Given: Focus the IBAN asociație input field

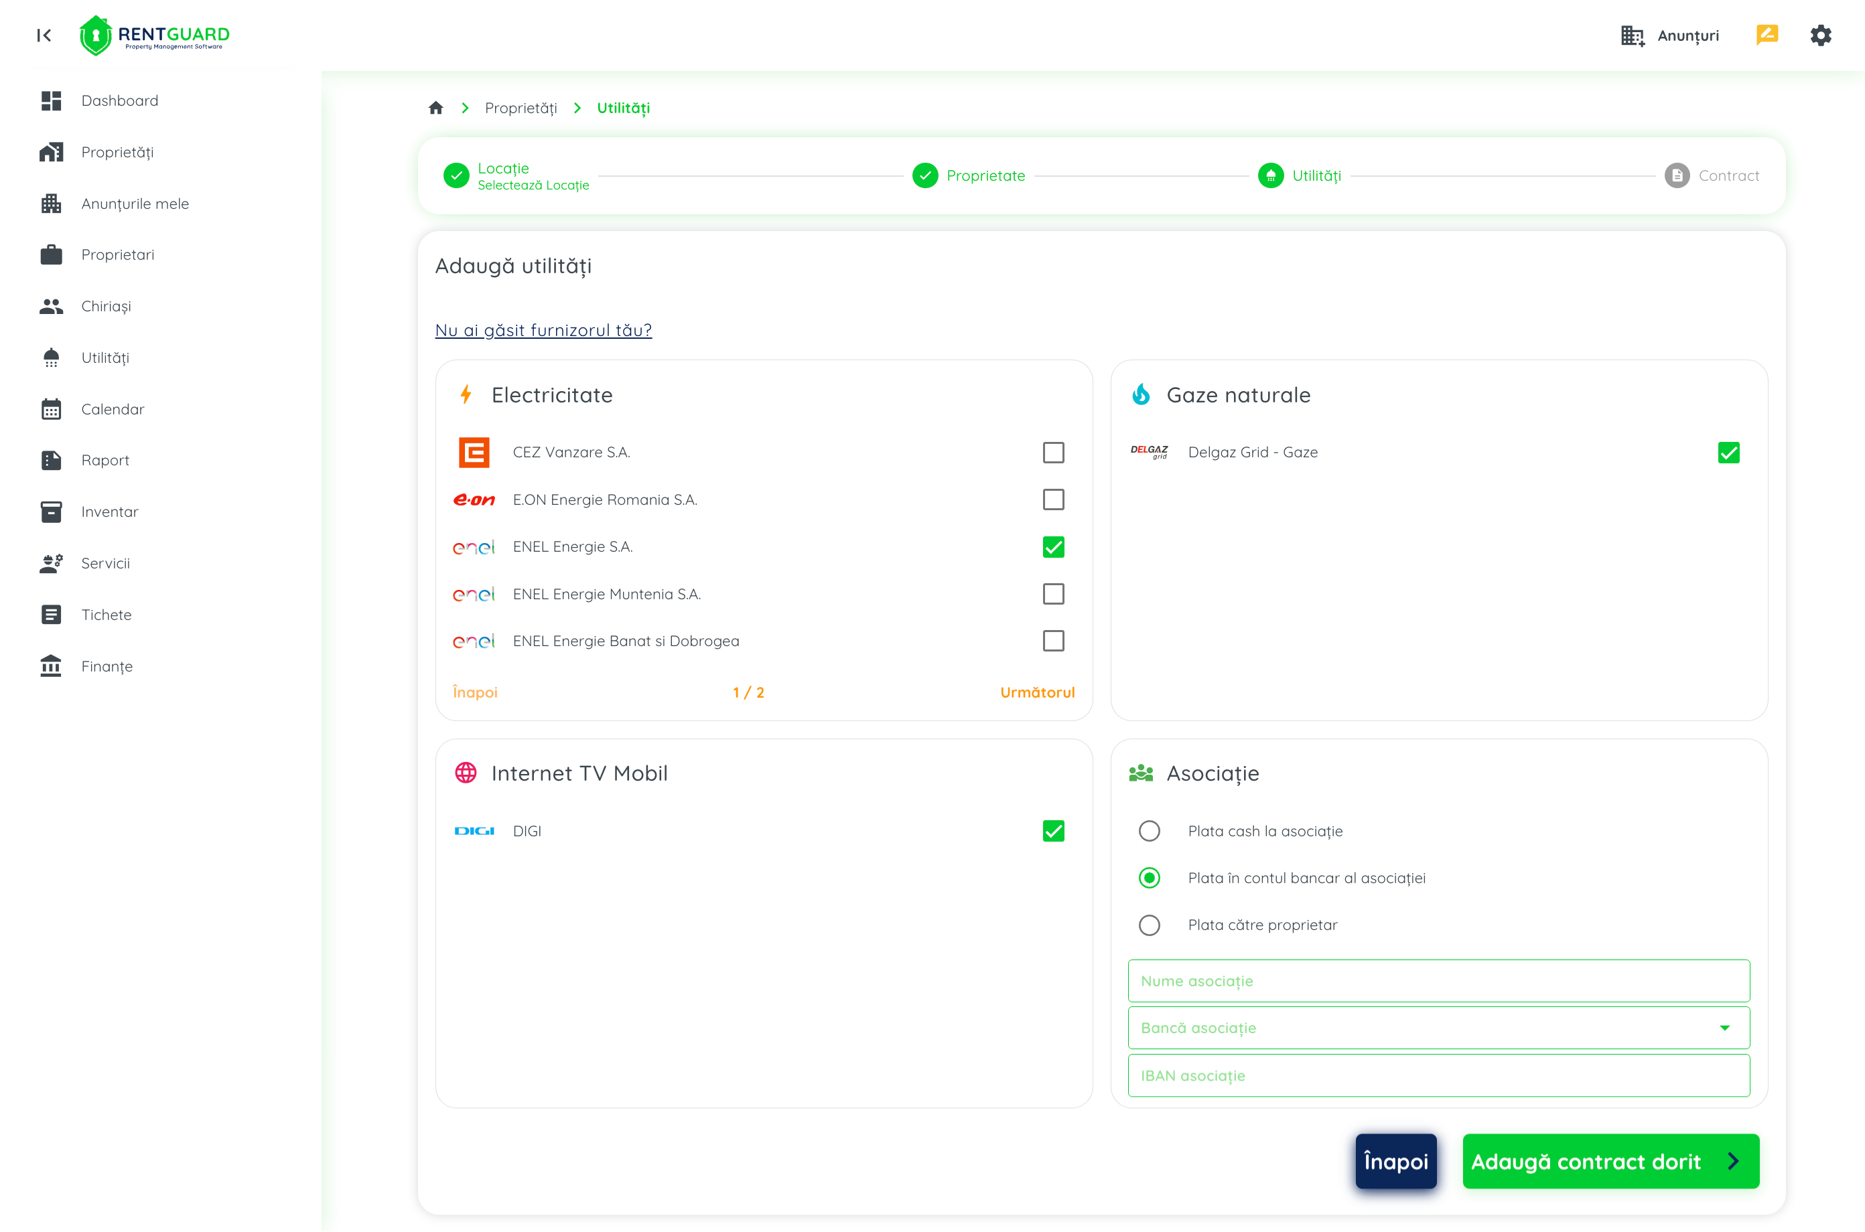Looking at the screenshot, I should point(1438,1075).
